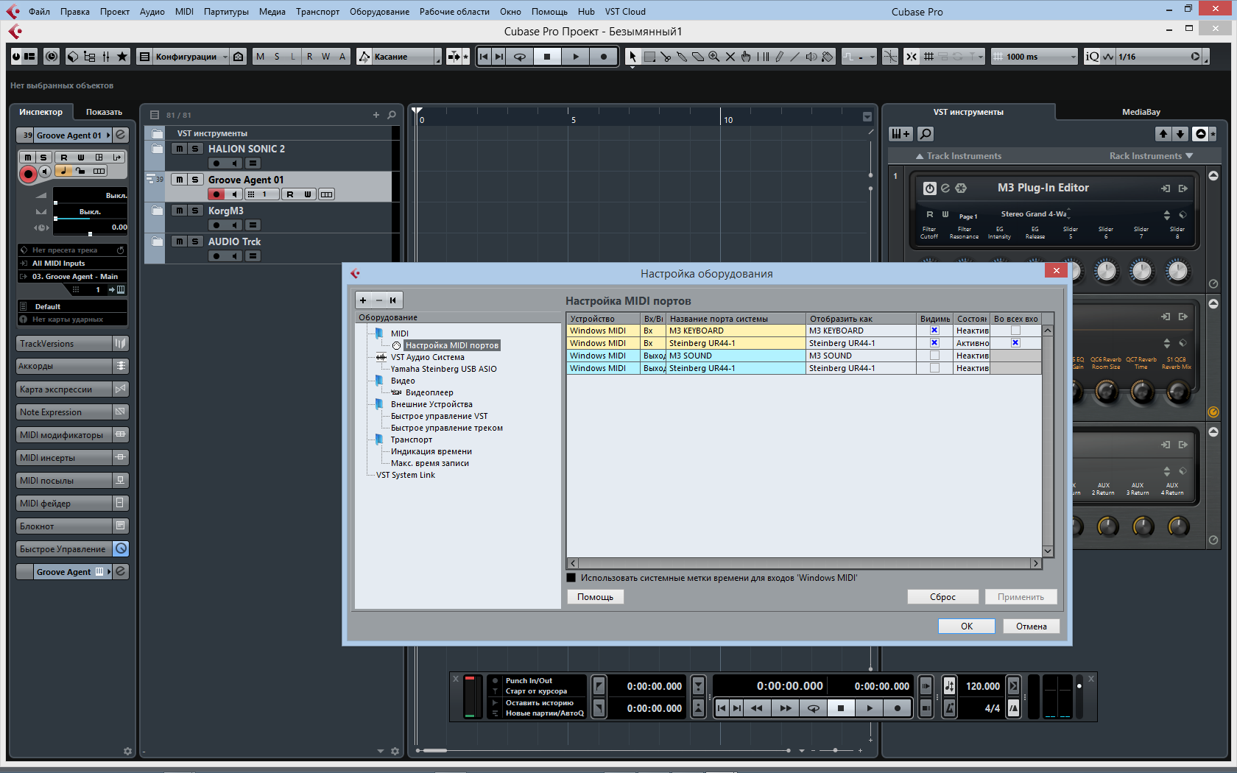Open the Транспорт menu
Screen dimensions: 1237x773
317,12
